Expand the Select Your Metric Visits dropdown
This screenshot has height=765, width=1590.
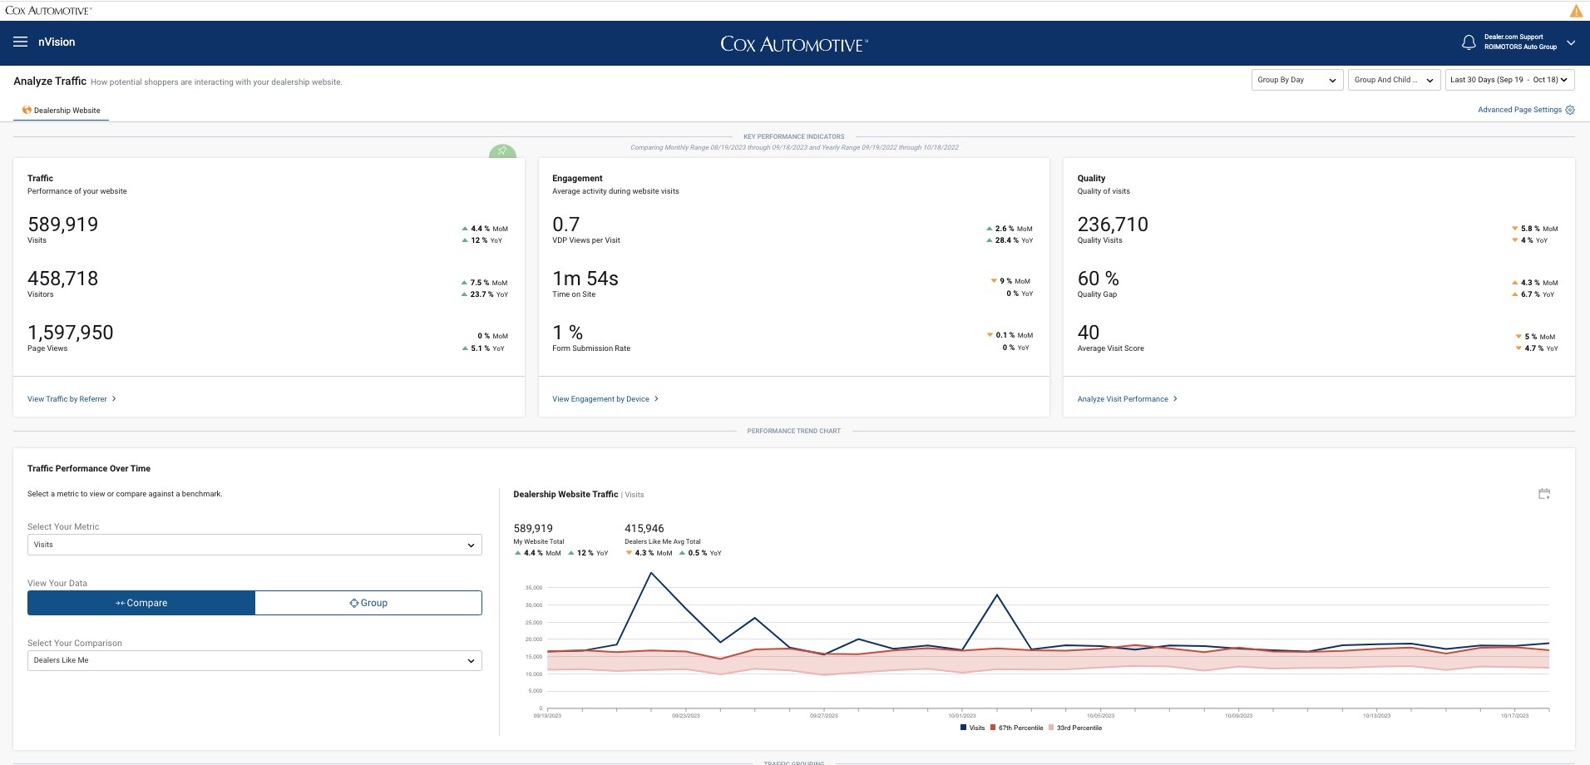[x=254, y=545]
